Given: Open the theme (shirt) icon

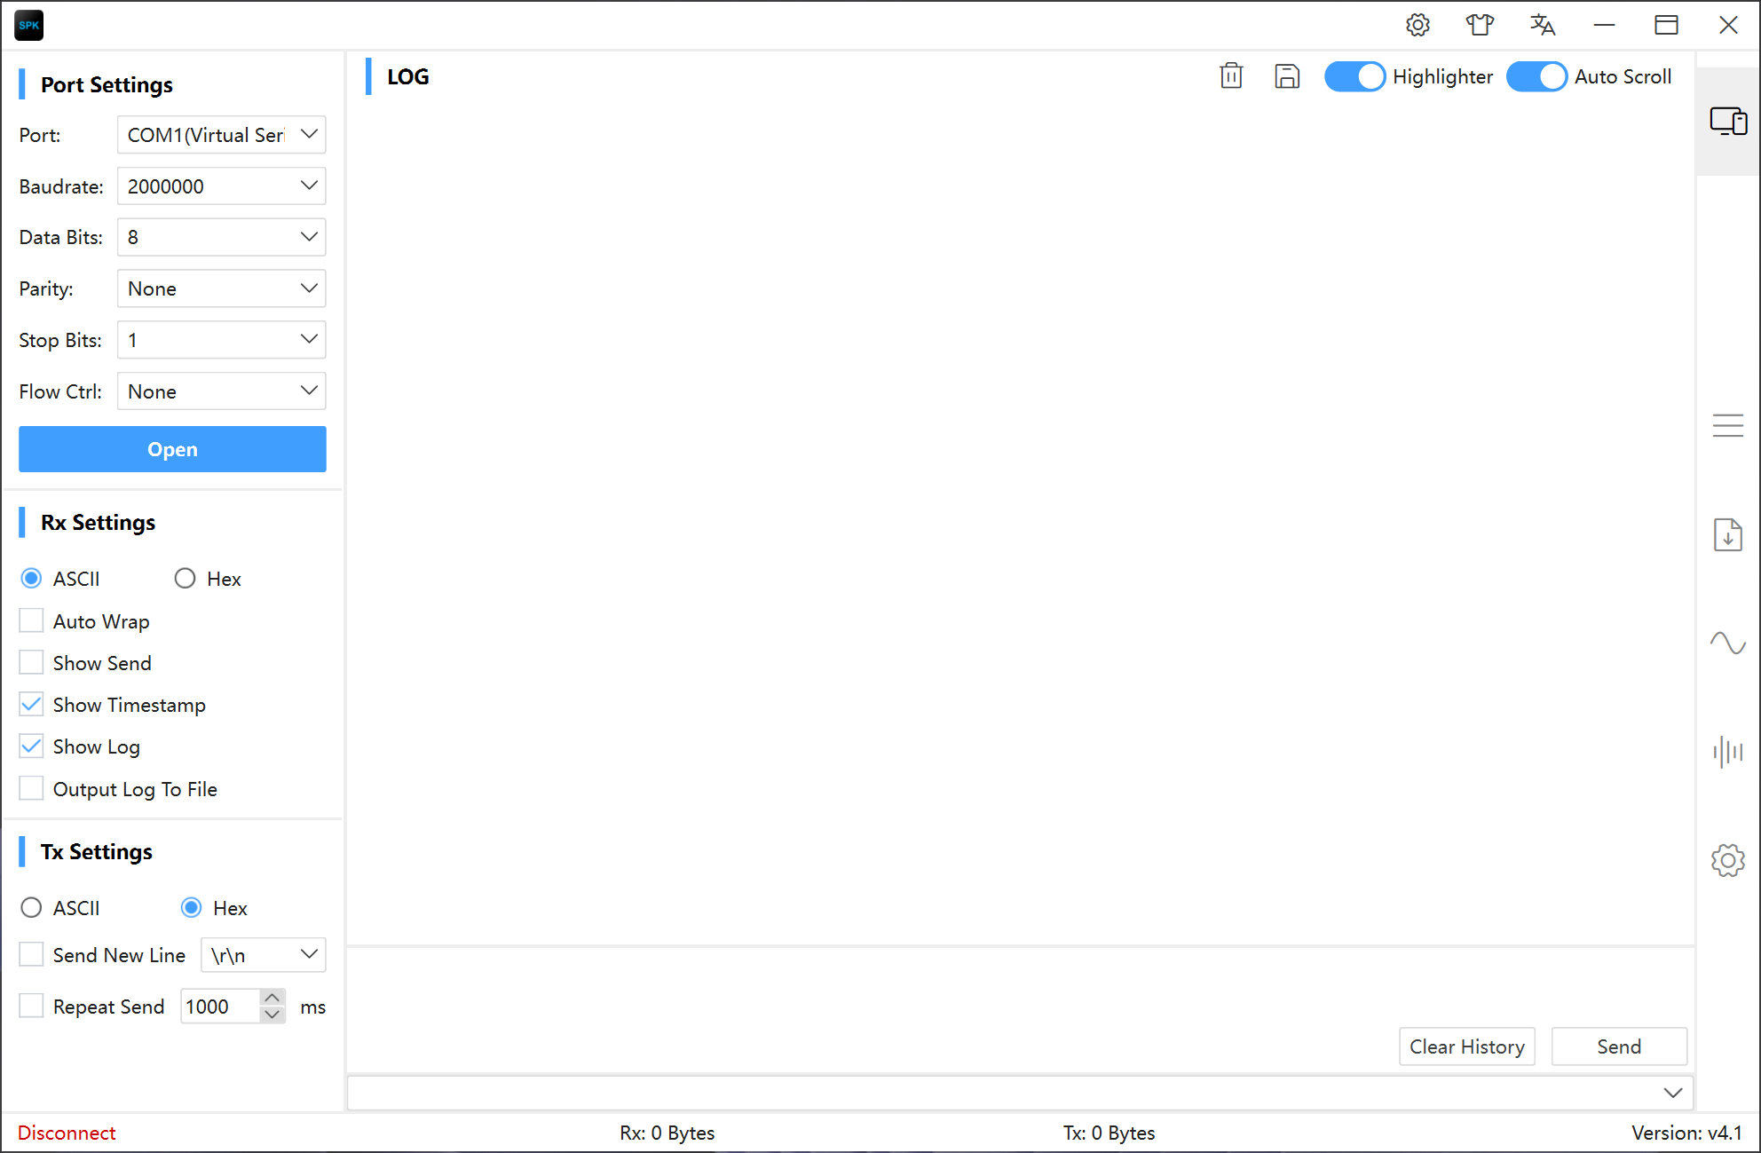Looking at the screenshot, I should 1480,25.
